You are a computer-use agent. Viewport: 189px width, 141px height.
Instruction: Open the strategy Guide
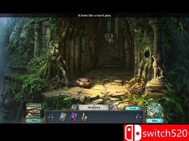[133, 108]
